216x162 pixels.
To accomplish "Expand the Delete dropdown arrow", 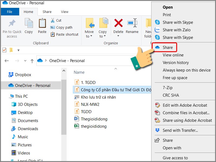I will pyautogui.click(x=118, y=36).
